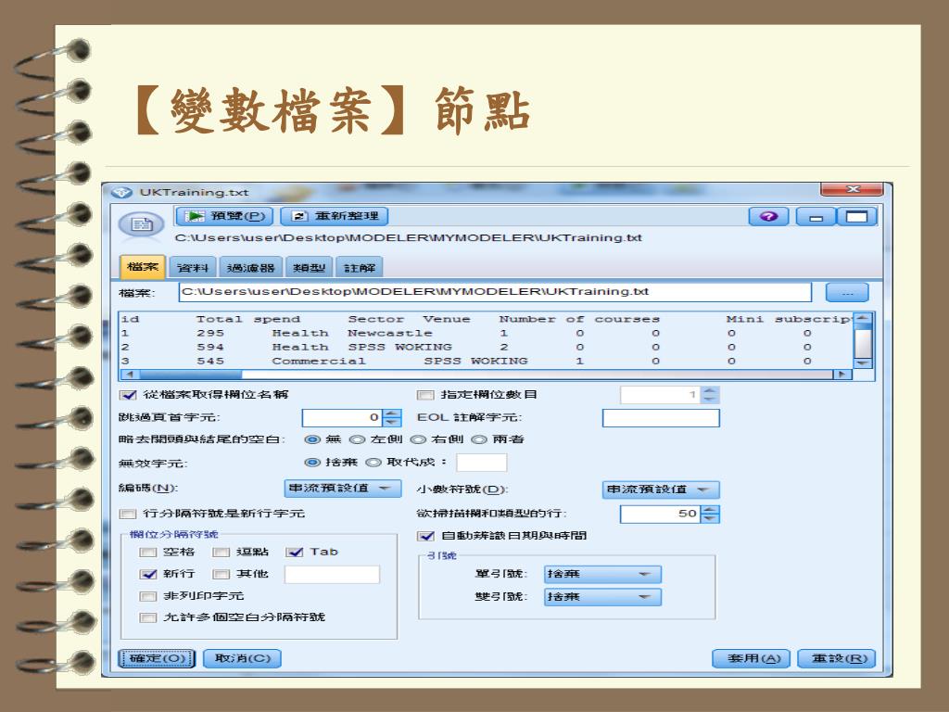Select 右側 radio button

(x=418, y=439)
